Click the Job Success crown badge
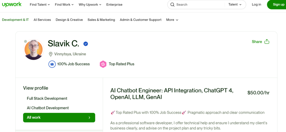 52,64
